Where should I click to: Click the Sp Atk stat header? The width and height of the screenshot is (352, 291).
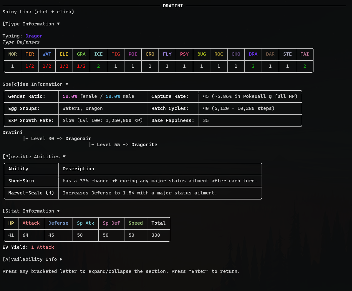(x=86, y=223)
